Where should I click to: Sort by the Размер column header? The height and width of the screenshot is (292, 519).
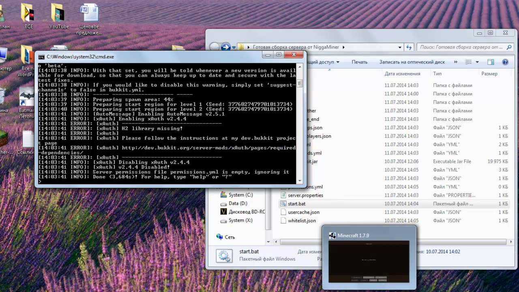point(489,74)
